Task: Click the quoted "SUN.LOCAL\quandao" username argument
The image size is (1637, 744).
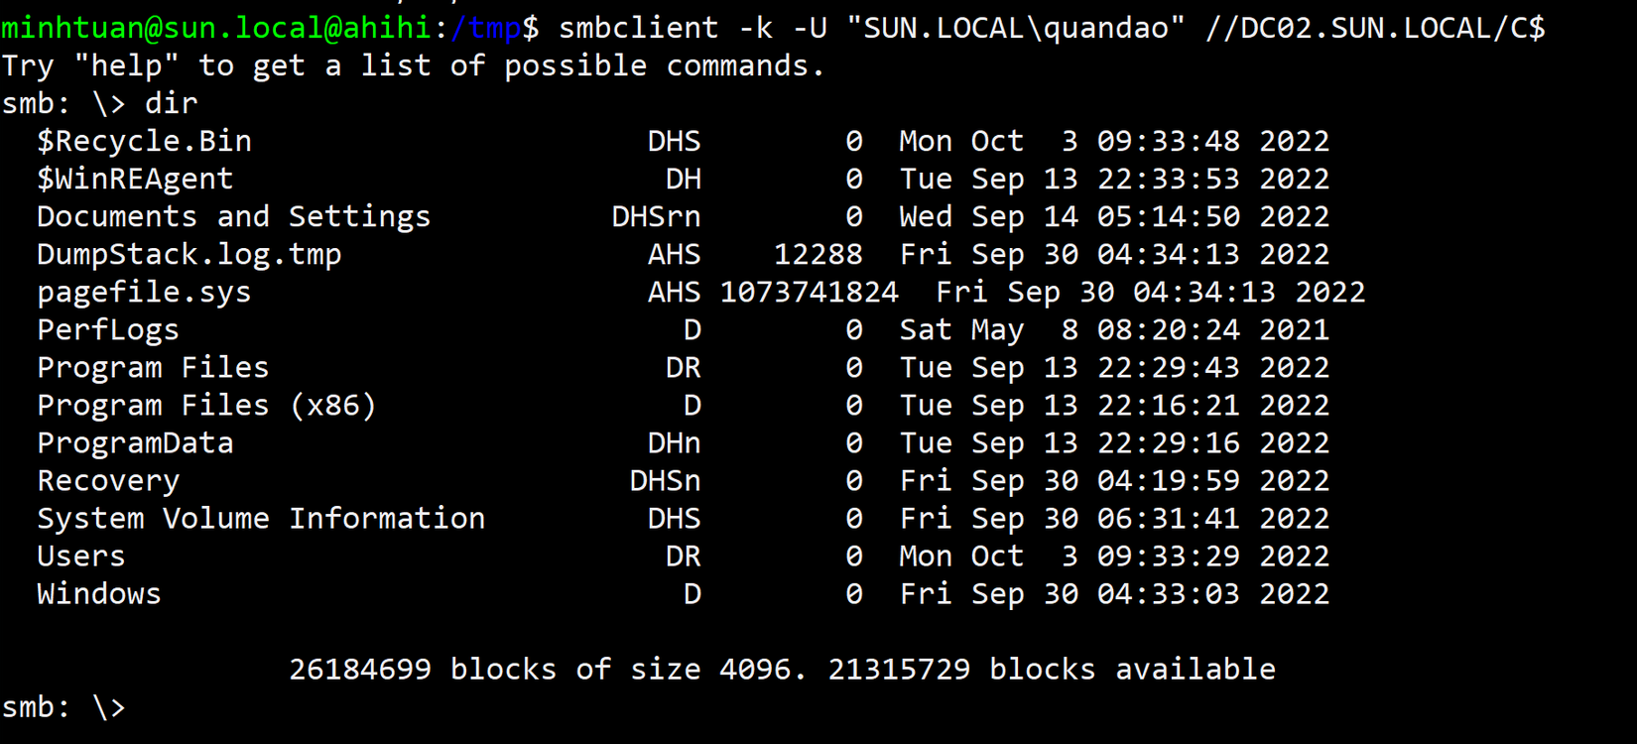Action: pos(1016,28)
